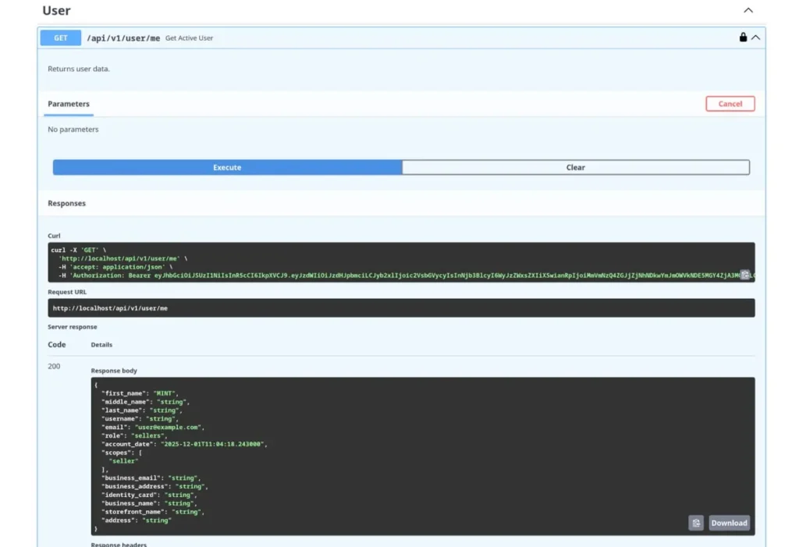The height and width of the screenshot is (547, 799).
Task: Download the response body
Action: [x=729, y=523]
